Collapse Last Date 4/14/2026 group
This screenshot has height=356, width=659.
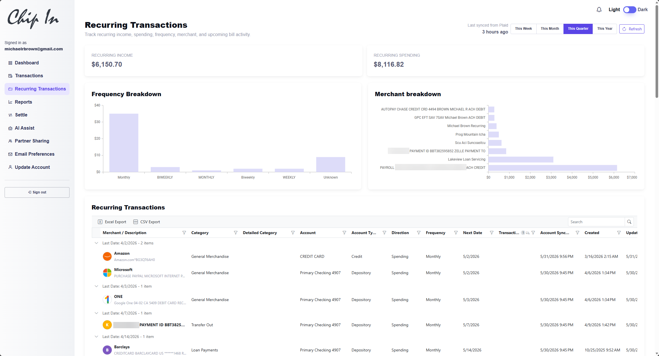[x=96, y=337]
